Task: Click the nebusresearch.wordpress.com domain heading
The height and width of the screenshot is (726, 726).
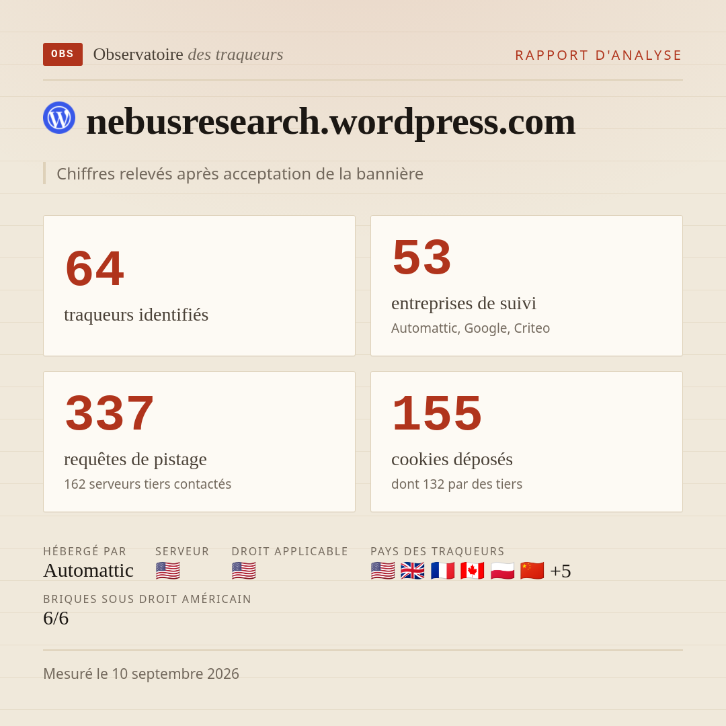Action: [331, 121]
